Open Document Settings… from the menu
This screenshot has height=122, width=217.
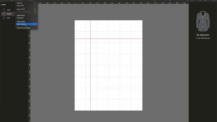click(26, 28)
